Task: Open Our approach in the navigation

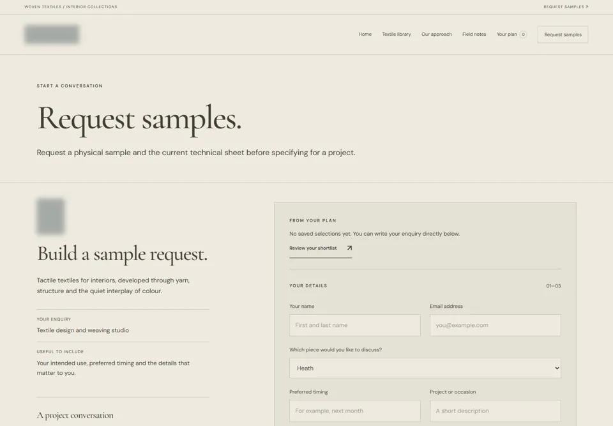Action: pos(436,34)
